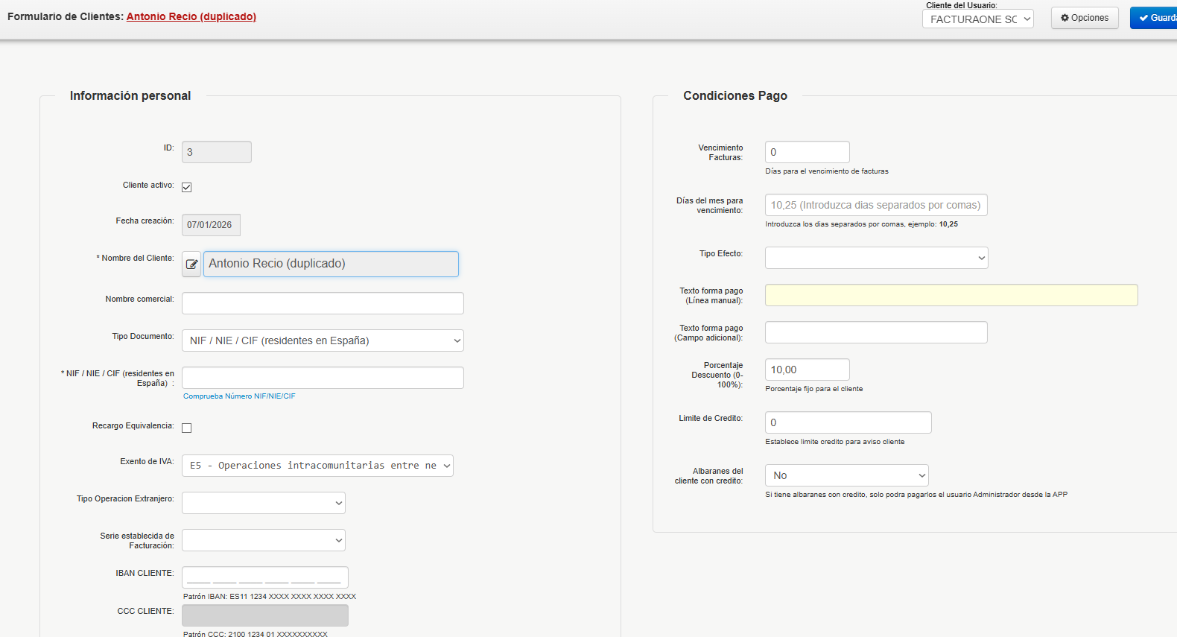This screenshot has width=1177, height=637.
Task: Click the 'Días para el vencimiento de facturas' hint
Action: coord(827,171)
